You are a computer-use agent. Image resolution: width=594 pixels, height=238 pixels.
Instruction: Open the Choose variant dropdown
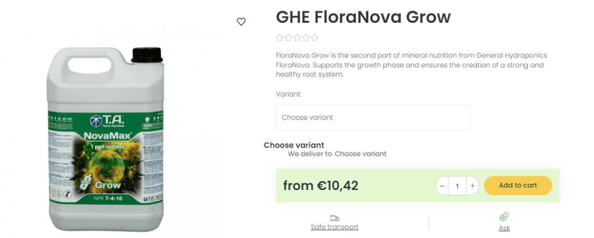(373, 117)
